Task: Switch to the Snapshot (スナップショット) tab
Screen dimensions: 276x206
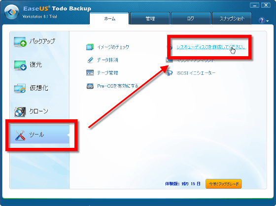Action: (x=232, y=19)
